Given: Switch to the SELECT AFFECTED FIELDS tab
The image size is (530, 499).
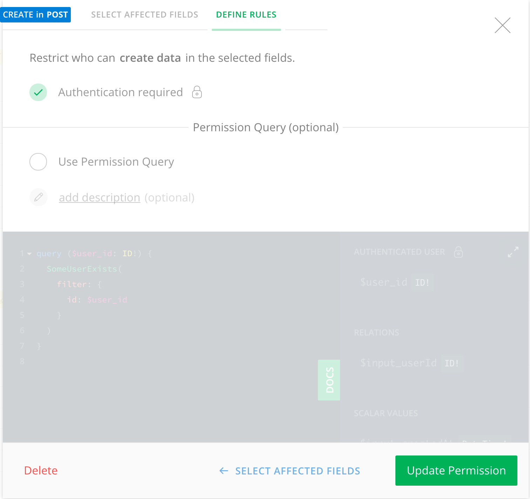Looking at the screenshot, I should point(144,15).
